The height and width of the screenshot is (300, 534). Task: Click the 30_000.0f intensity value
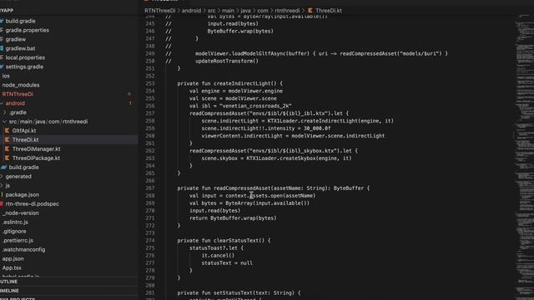pos(317,128)
